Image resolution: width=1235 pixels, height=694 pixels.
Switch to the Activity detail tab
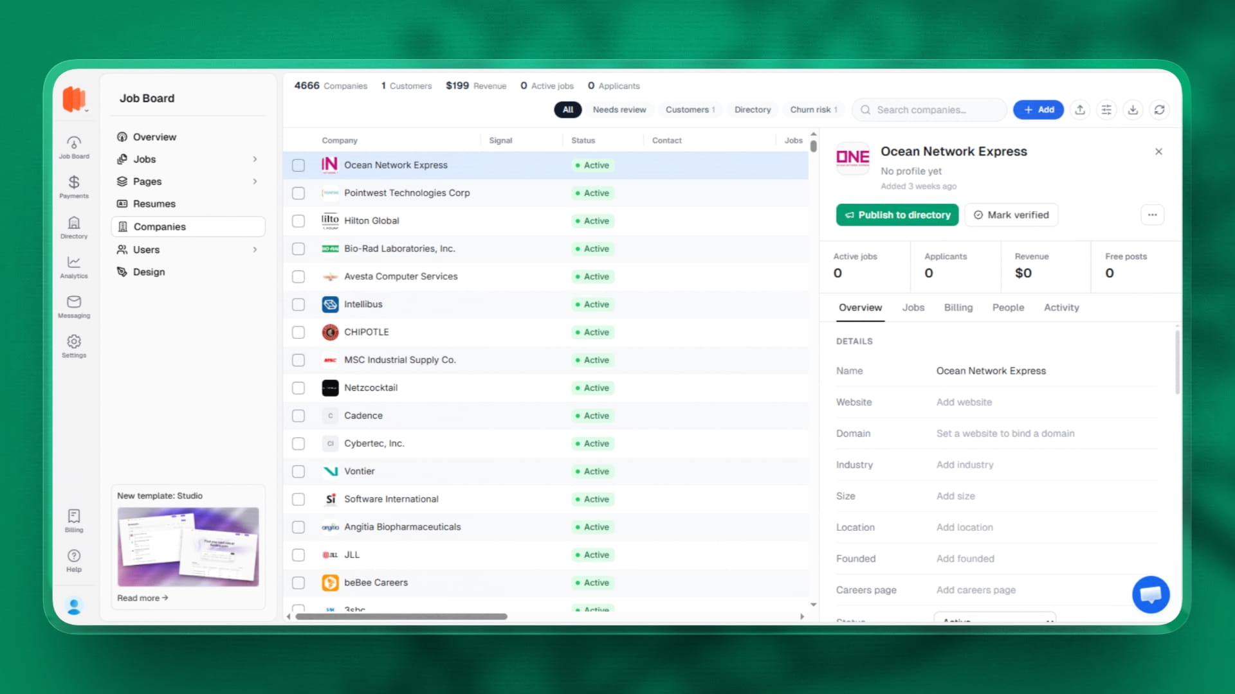pyautogui.click(x=1061, y=308)
